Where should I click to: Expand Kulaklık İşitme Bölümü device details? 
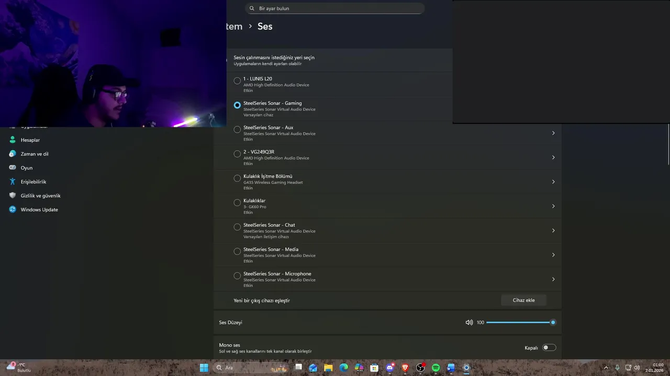(553, 182)
